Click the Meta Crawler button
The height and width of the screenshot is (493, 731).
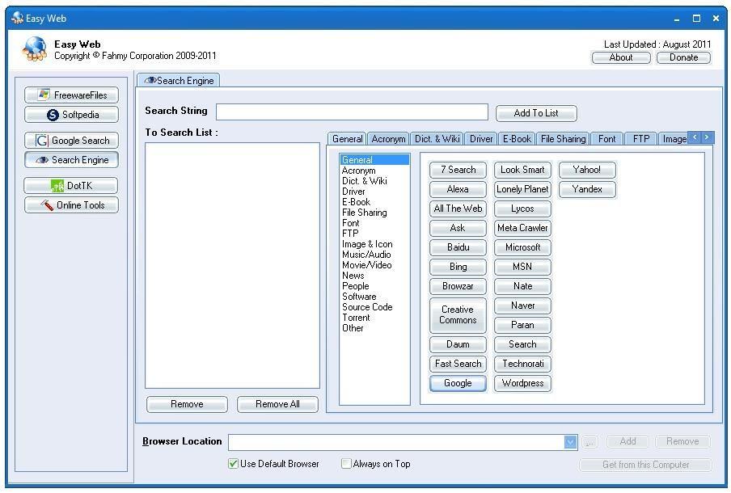(x=522, y=228)
